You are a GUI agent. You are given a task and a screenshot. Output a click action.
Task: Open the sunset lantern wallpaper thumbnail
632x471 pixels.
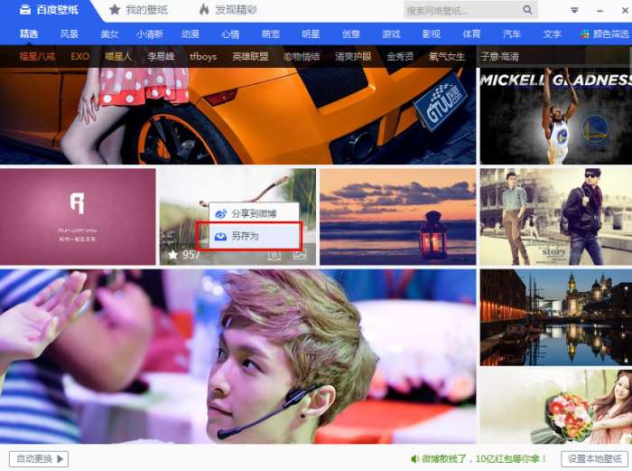pos(398,217)
